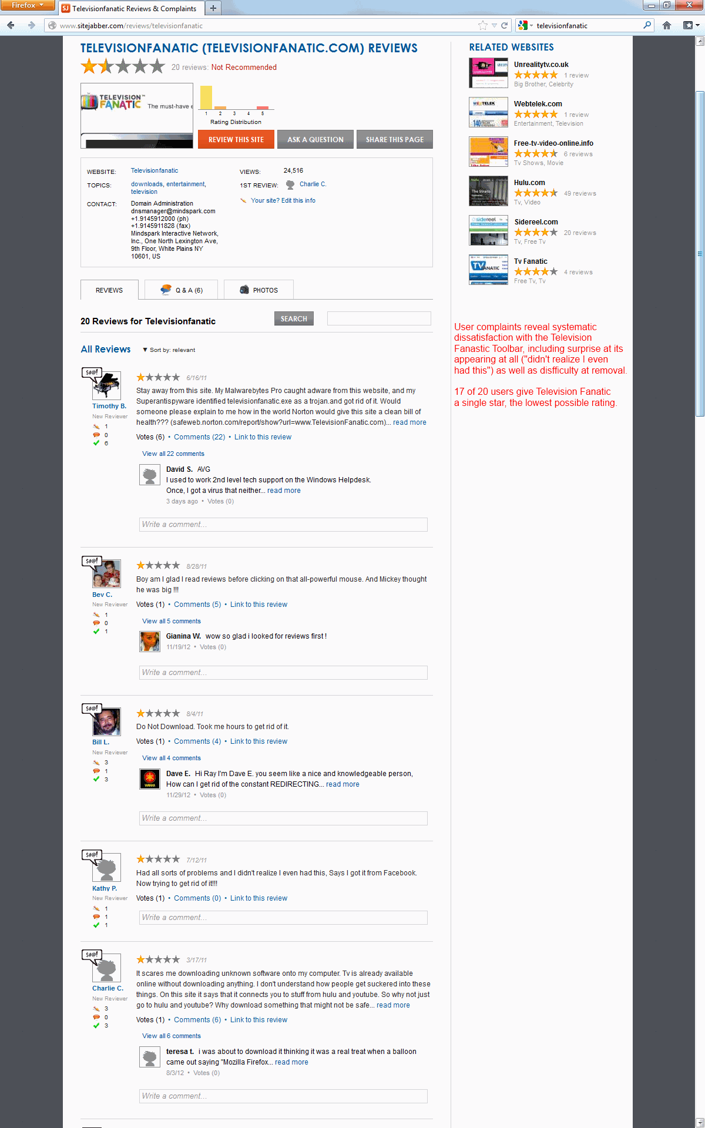
Task: Open the entertainment topic link
Action: 185,184
